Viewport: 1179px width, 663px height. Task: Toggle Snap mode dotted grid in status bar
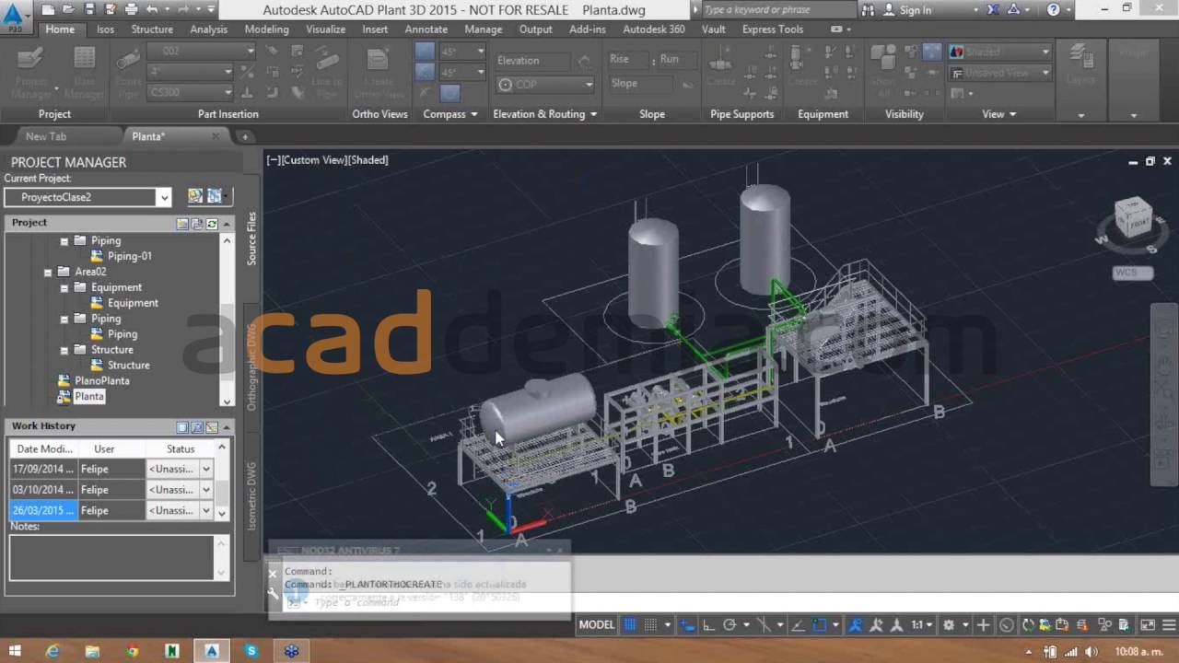click(x=650, y=625)
